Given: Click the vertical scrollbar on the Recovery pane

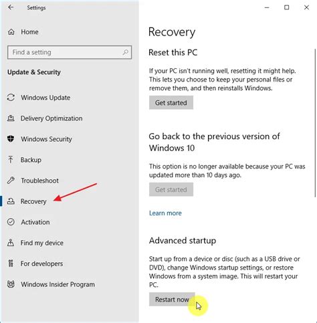Looking at the screenshot, I should [x=315, y=123].
